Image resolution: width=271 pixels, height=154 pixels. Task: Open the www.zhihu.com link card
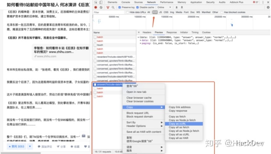pyautogui.click(x=61, y=52)
